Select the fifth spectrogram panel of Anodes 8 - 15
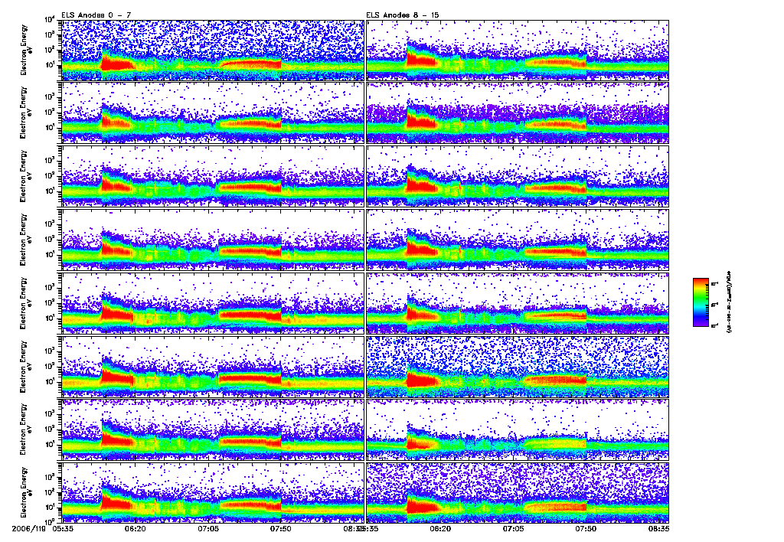This screenshot has width=784, height=542. [518, 303]
